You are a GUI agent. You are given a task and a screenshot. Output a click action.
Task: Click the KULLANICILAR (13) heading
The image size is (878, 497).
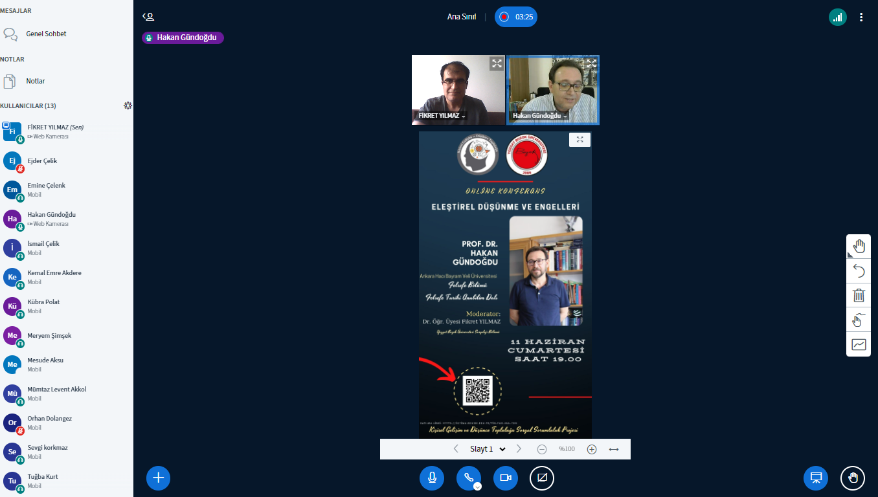[x=28, y=105]
